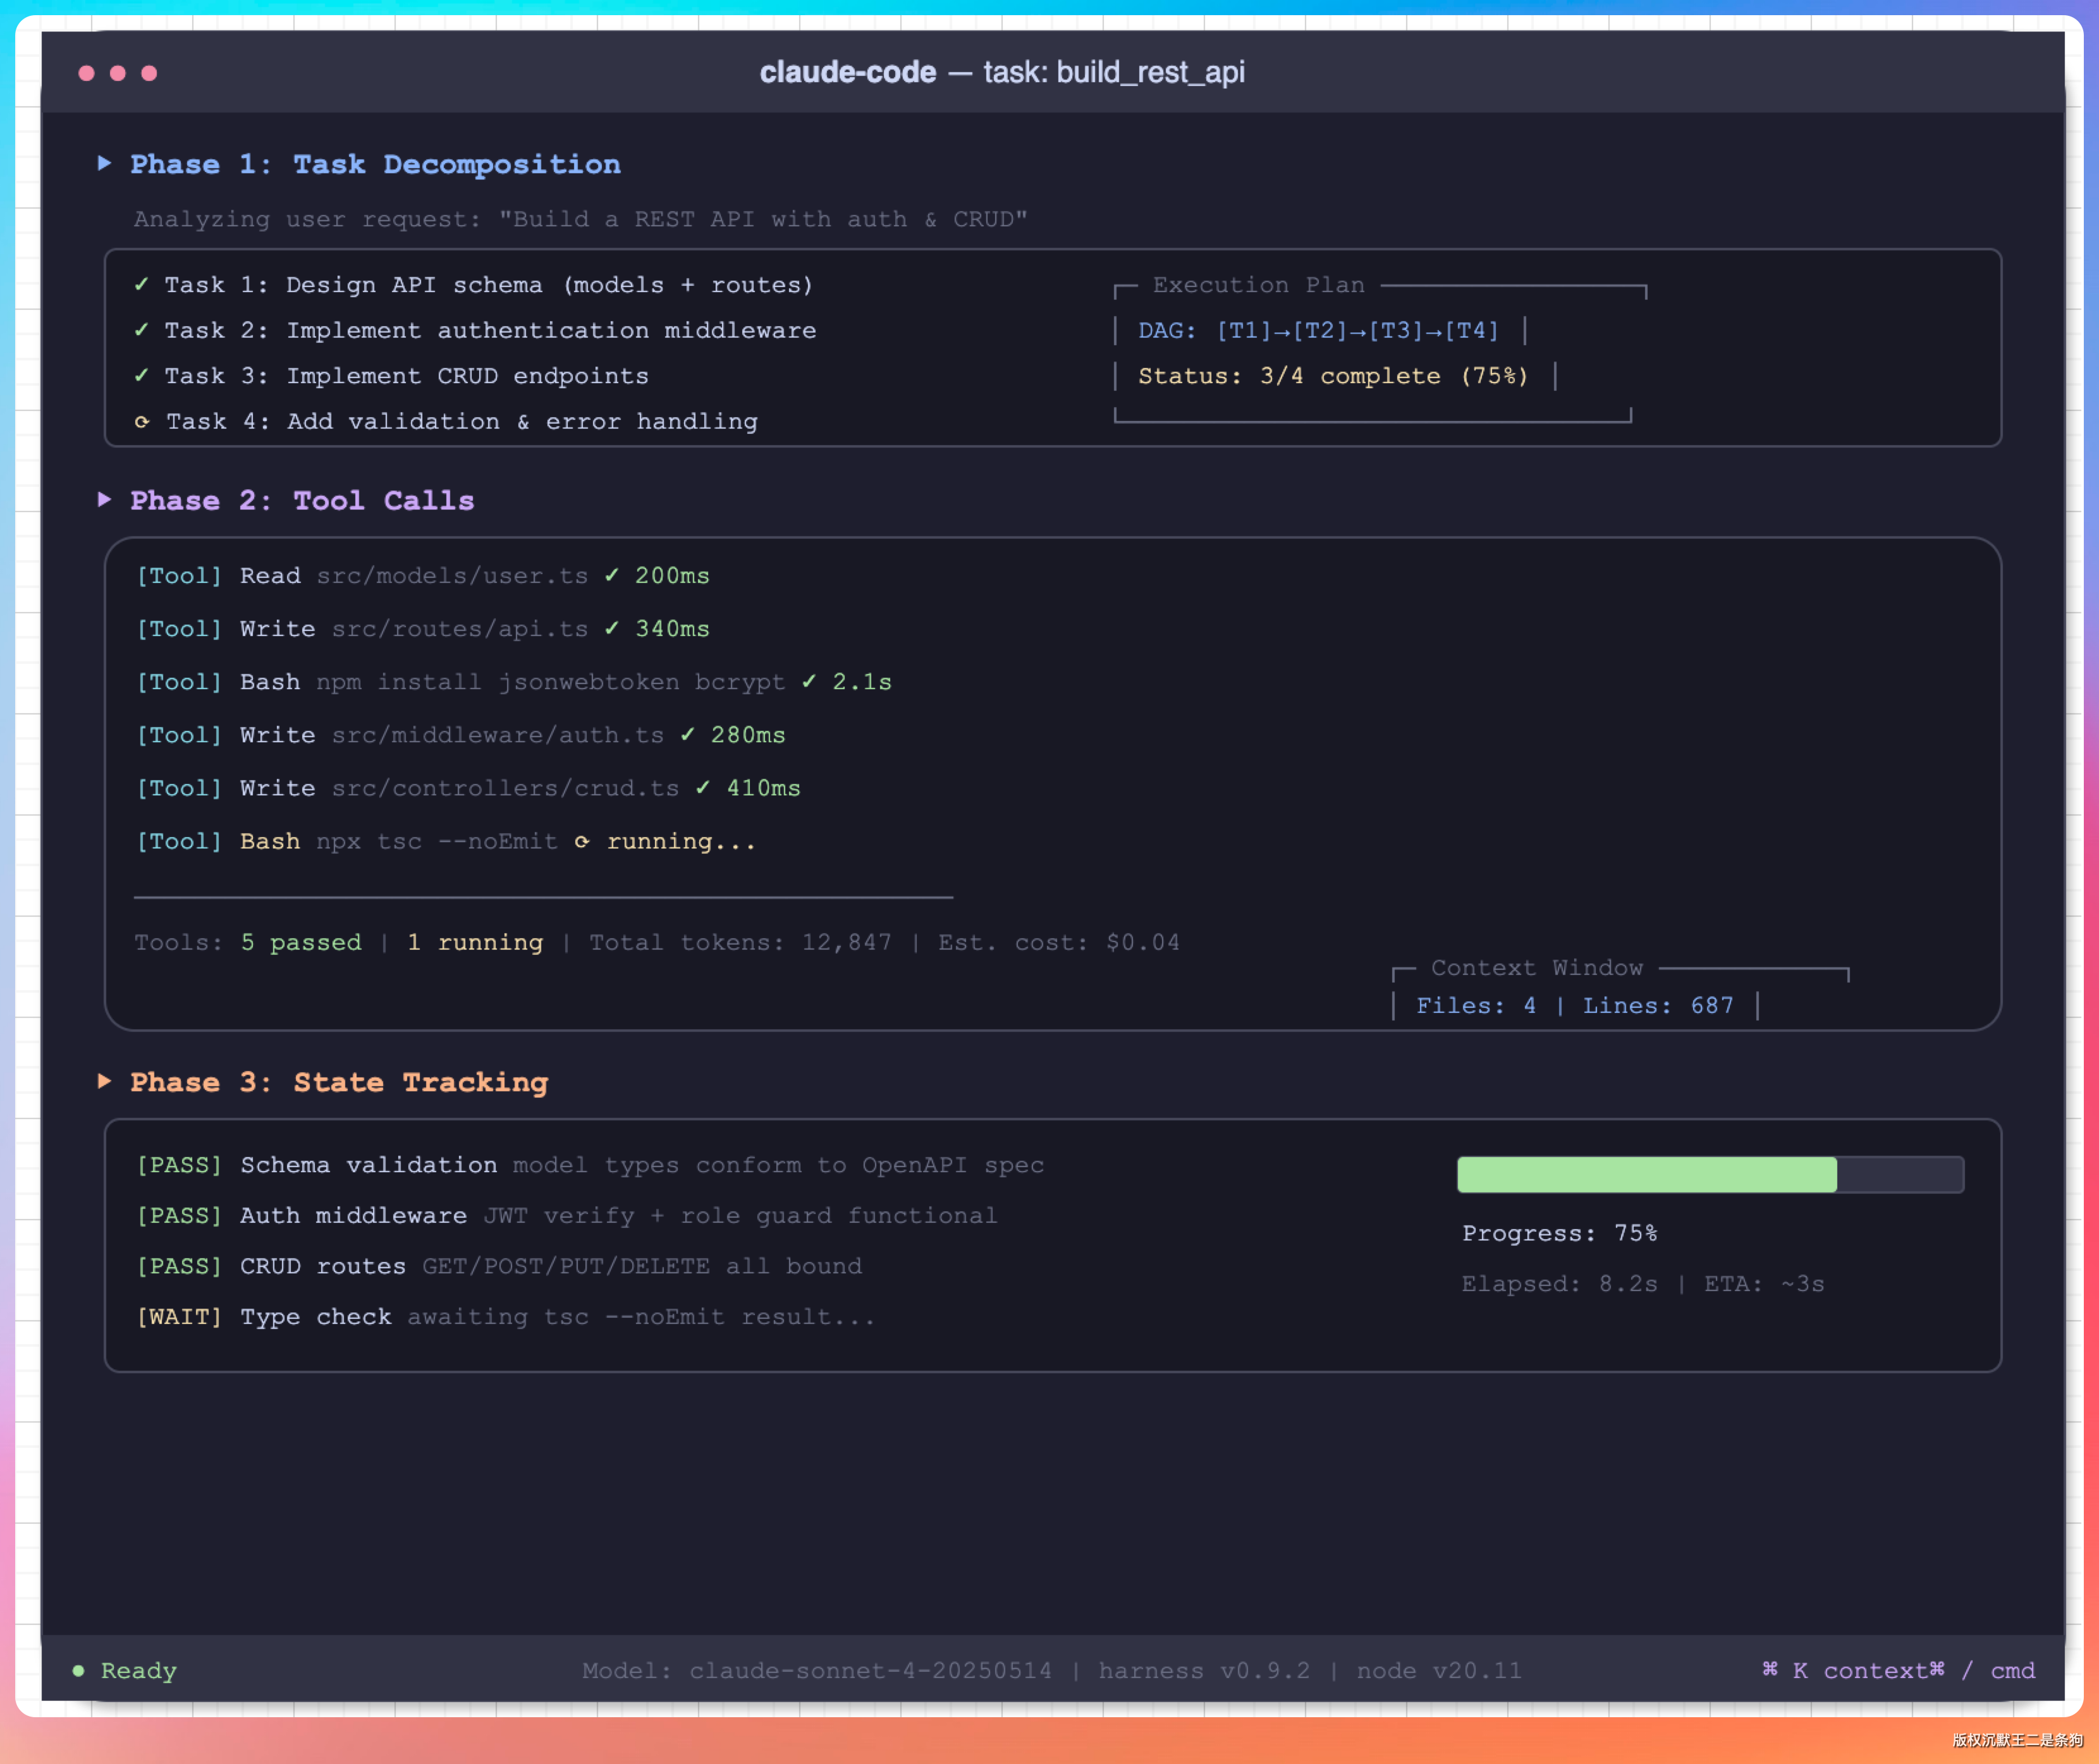Click the checkmark after src/models/user.ts
The height and width of the screenshot is (1764, 2099).
coord(612,575)
